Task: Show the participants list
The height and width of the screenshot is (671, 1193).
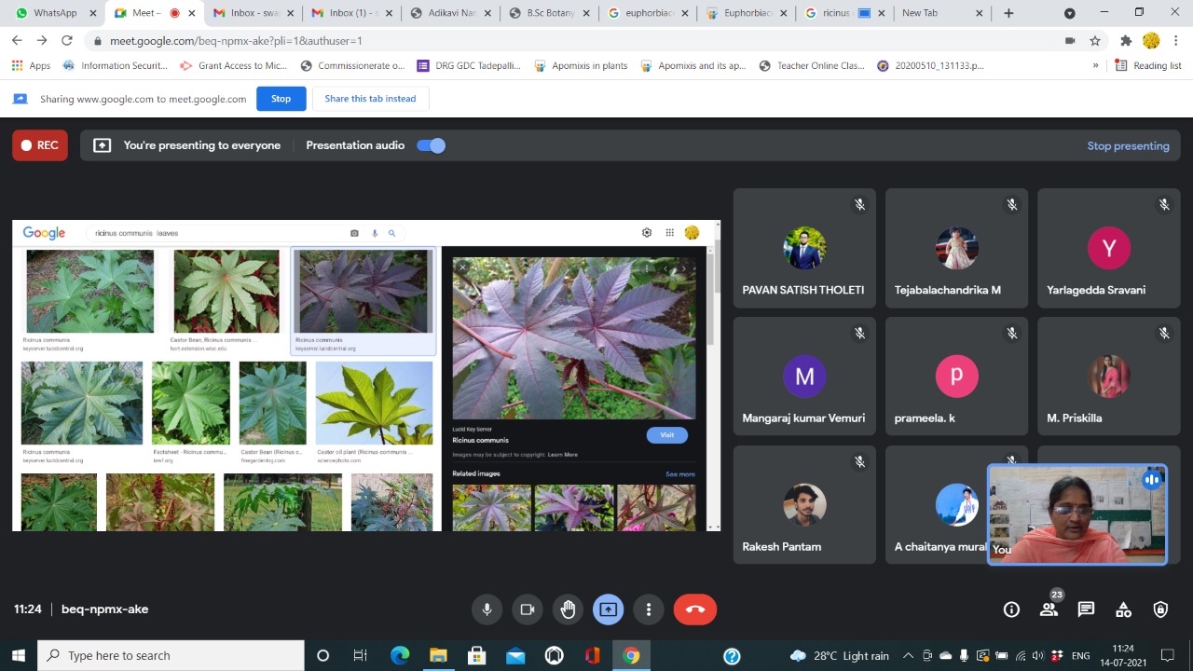Action: tap(1049, 609)
